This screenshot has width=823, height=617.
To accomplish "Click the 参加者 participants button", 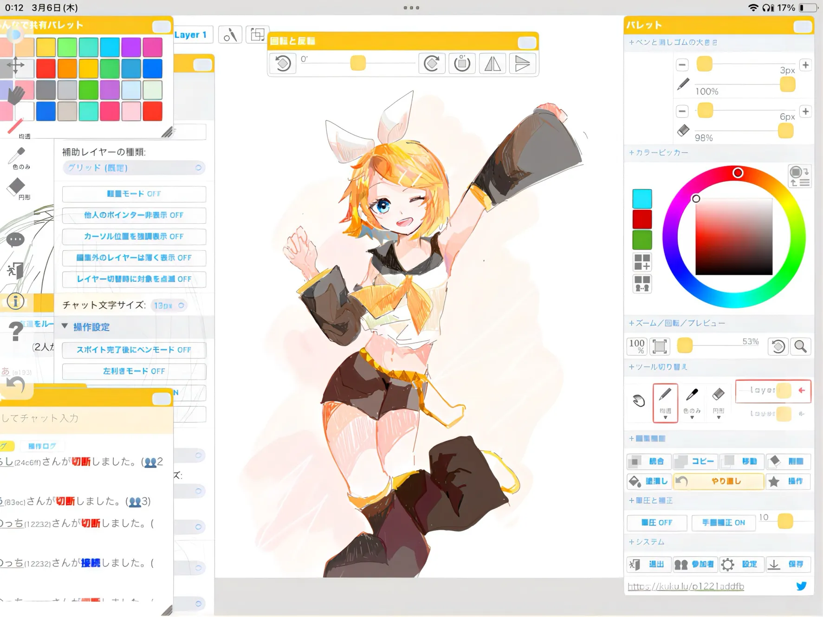I will tap(695, 564).
